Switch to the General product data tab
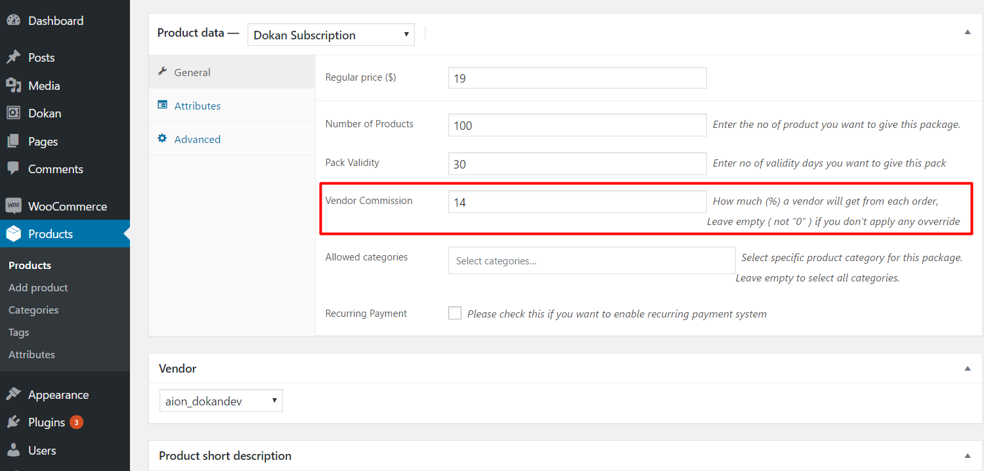984x471 pixels. click(x=232, y=72)
